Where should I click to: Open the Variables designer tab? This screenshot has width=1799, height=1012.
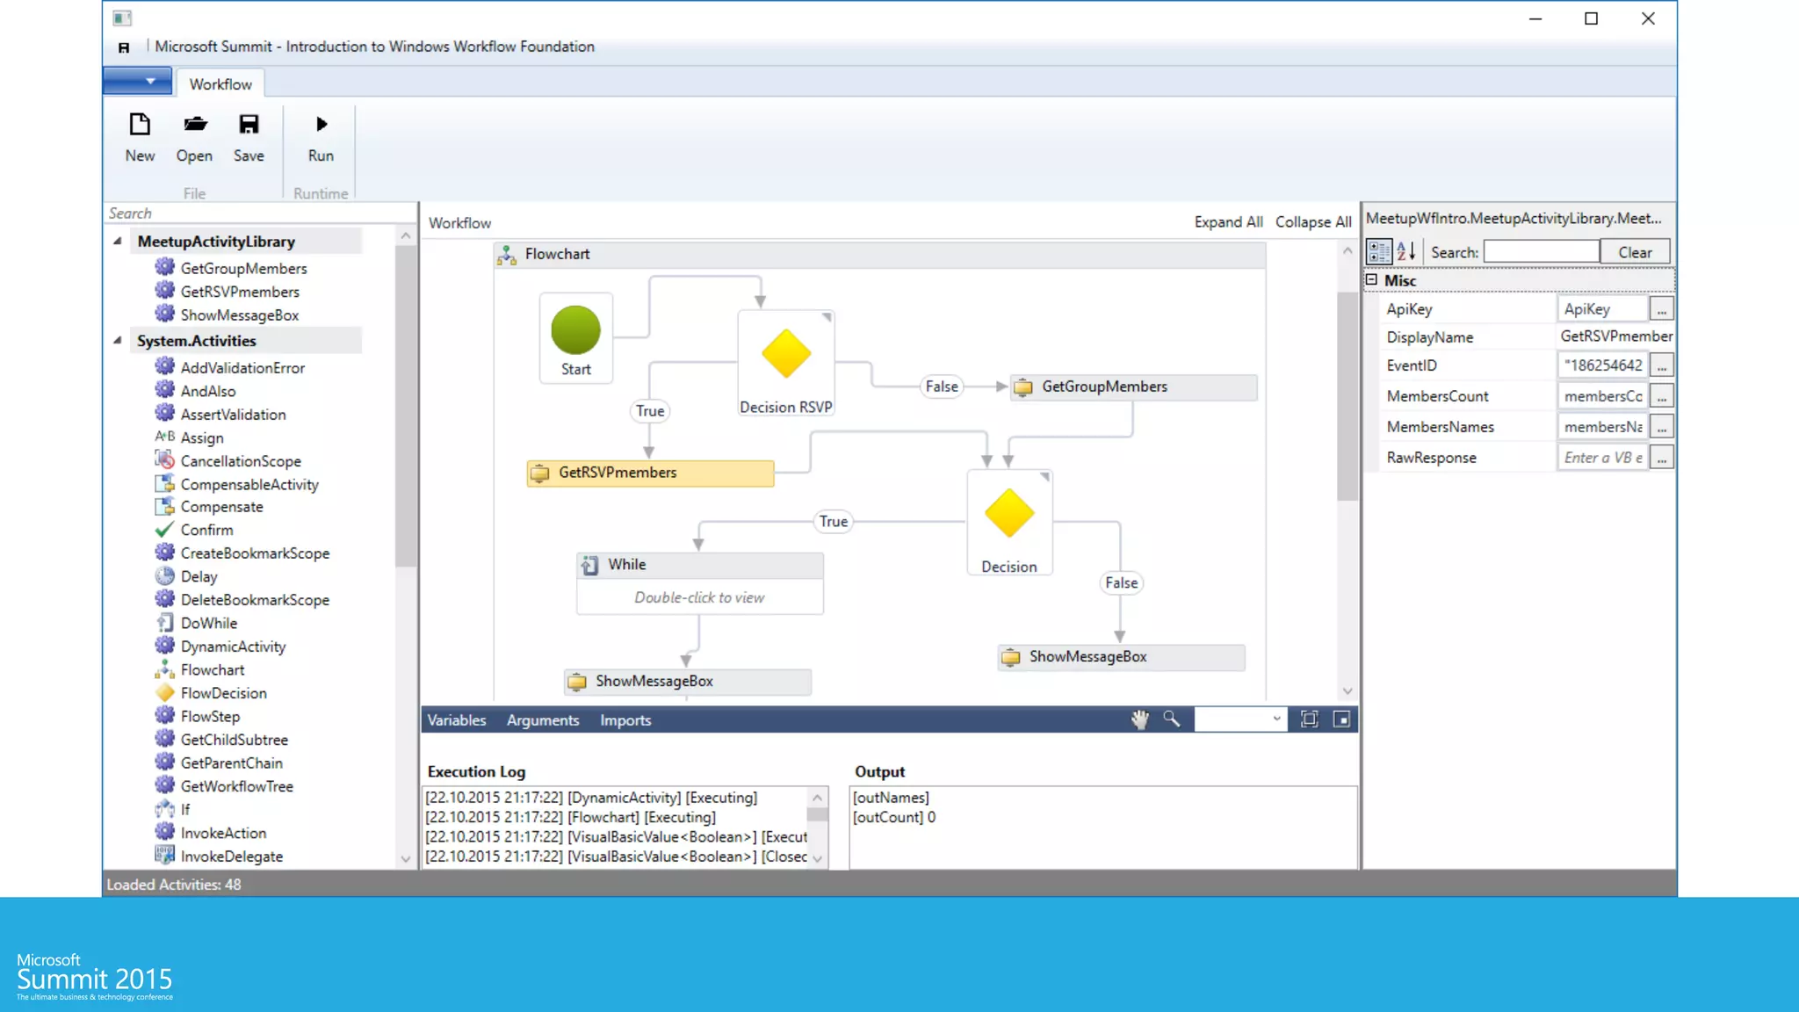pos(456,720)
